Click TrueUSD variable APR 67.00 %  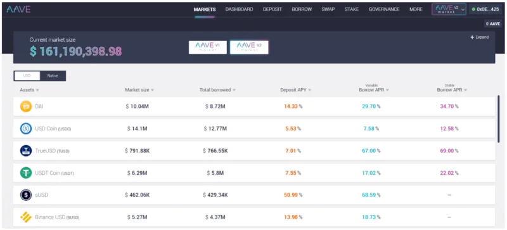pos(371,151)
